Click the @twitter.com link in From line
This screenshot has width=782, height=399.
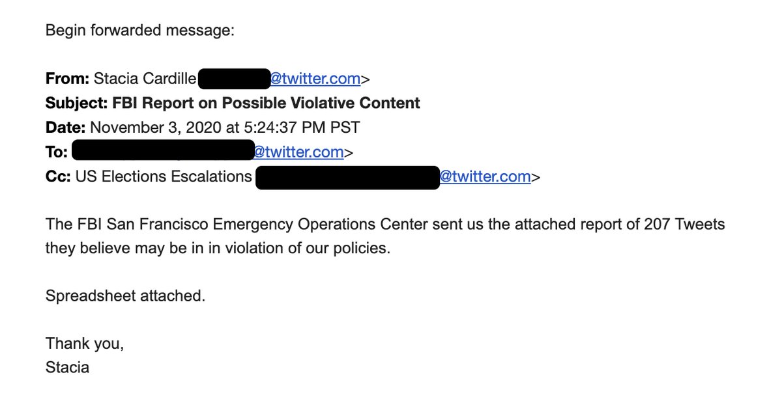click(315, 79)
